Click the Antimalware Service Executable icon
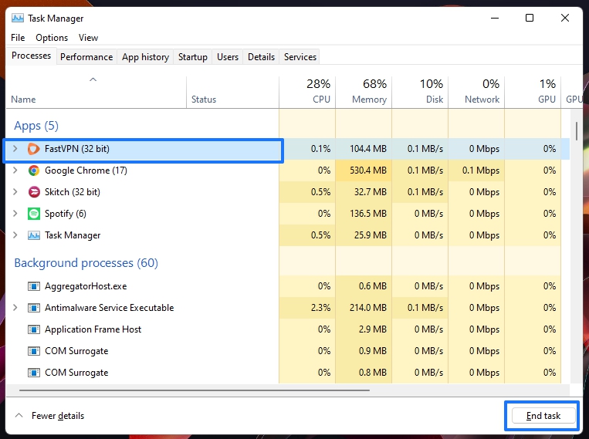 (x=33, y=308)
